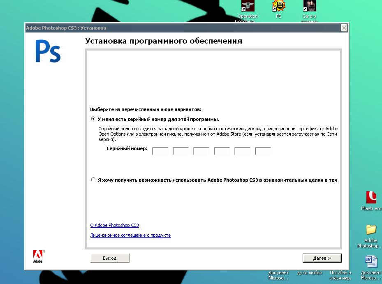Image resolution: width=382 pixels, height=284 pixels.
Task: Open the Сага о туманах desktop shortcut
Action: (x=309, y=6)
